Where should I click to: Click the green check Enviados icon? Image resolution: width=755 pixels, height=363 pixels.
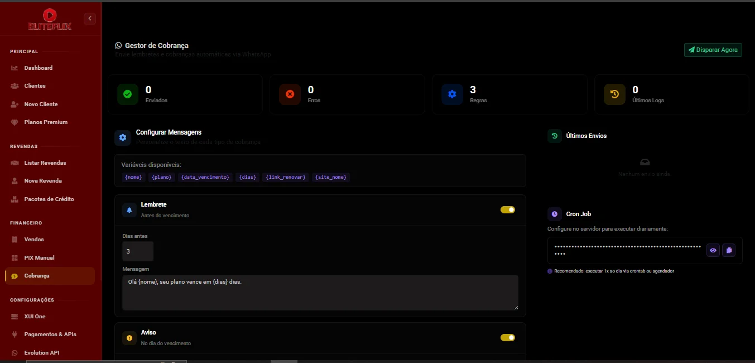click(x=127, y=94)
